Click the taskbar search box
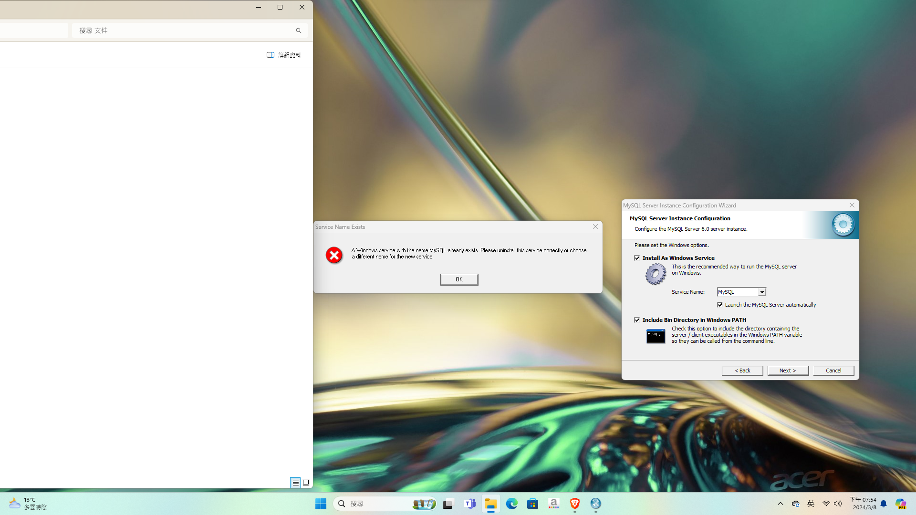The width and height of the screenshot is (916, 515). coord(385,504)
